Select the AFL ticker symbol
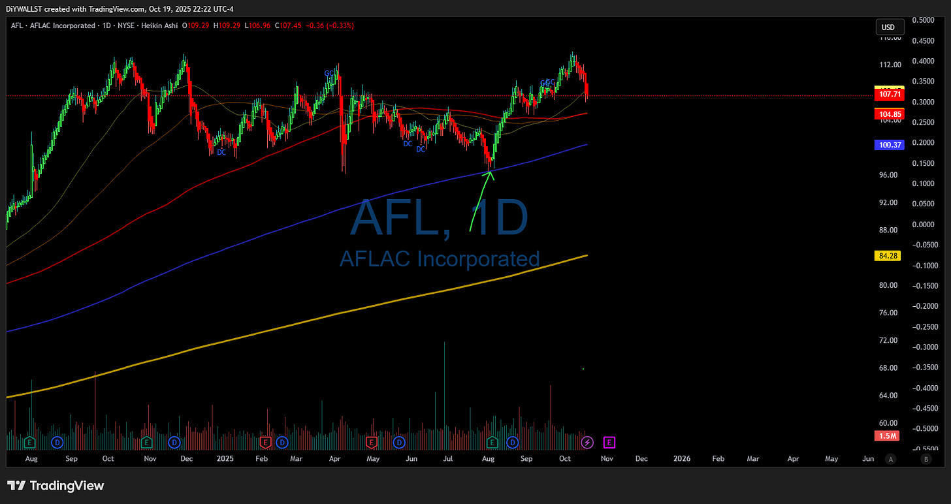The image size is (951, 504). [16, 25]
